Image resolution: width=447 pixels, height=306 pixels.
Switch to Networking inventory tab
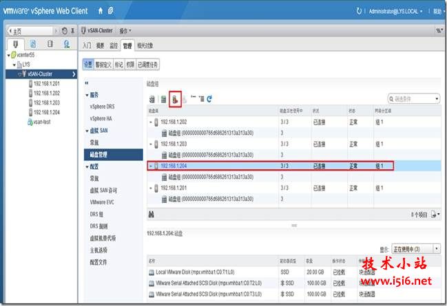pos(66,44)
